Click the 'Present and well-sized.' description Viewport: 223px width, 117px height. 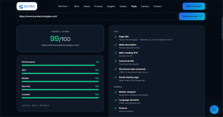point(129,48)
